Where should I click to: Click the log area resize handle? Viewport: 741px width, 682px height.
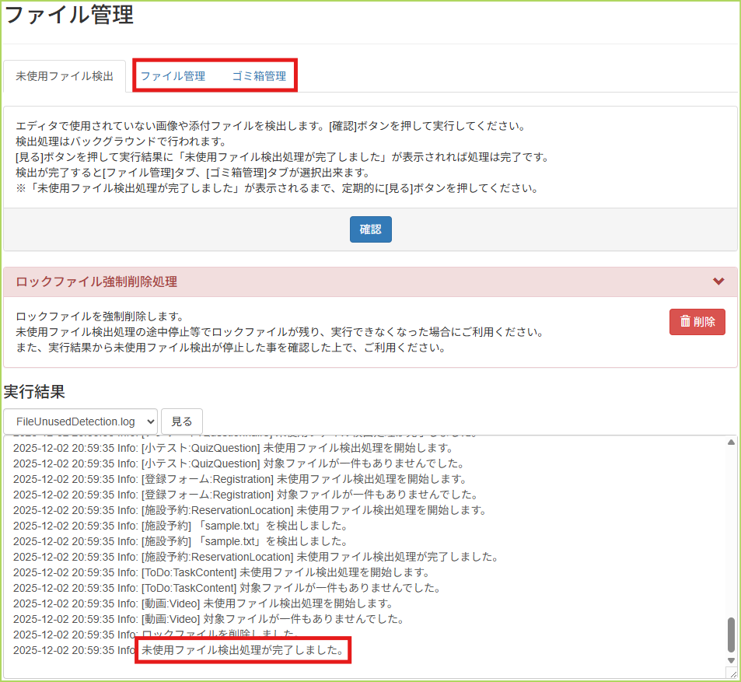pyautogui.click(x=731, y=673)
